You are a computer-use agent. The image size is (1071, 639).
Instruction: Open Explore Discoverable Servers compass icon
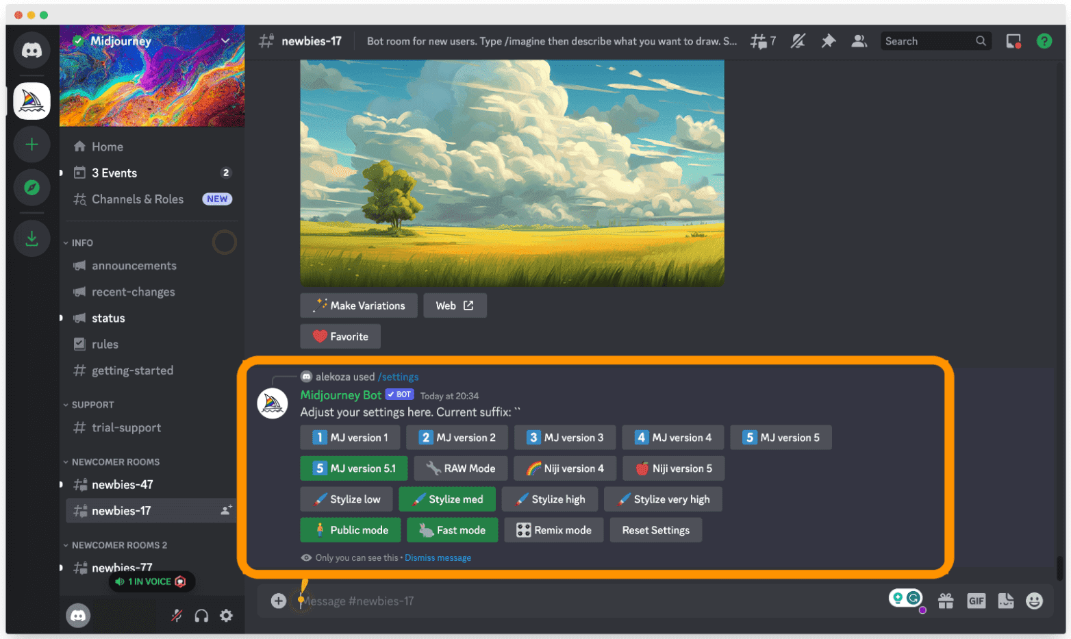32,187
